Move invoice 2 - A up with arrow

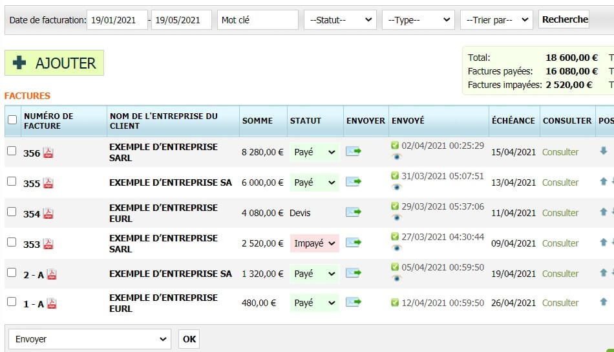point(604,272)
